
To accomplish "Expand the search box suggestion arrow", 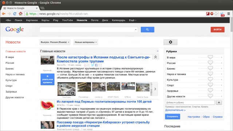I will point(135,30).
